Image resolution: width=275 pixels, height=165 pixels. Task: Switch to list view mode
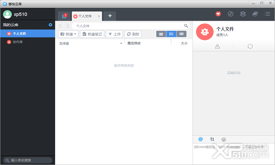[x=171, y=34]
